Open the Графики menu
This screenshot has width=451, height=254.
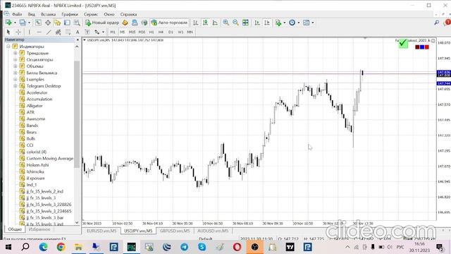[70, 14]
